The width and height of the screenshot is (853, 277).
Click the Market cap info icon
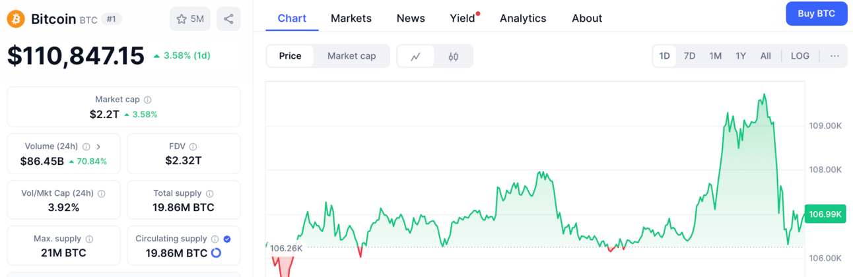click(147, 100)
